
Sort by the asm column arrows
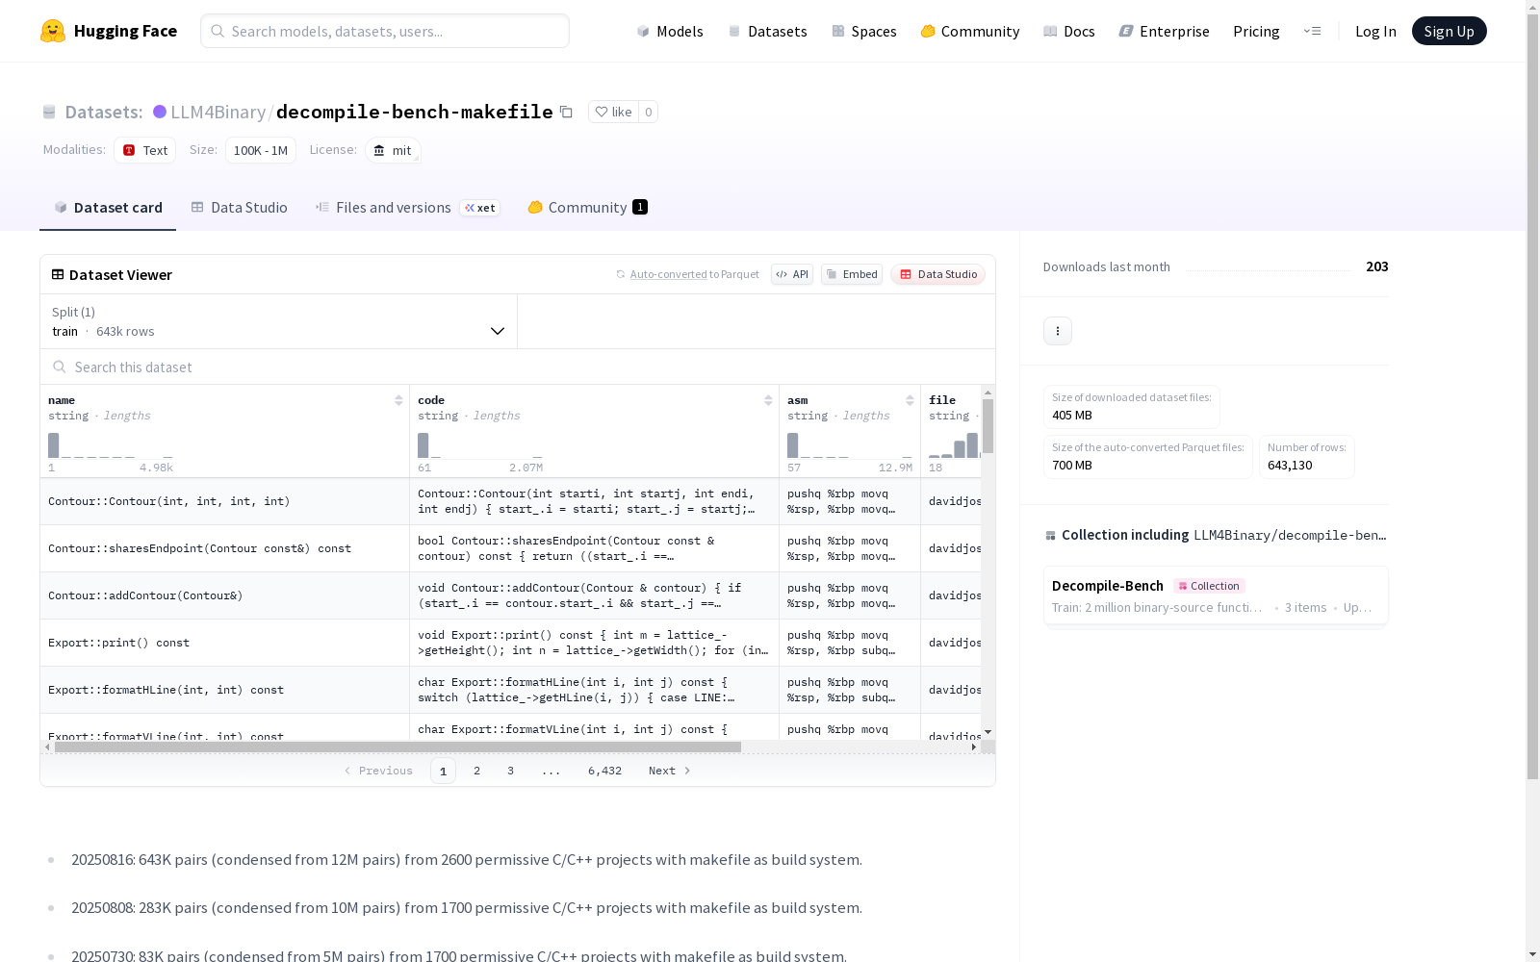(910, 400)
